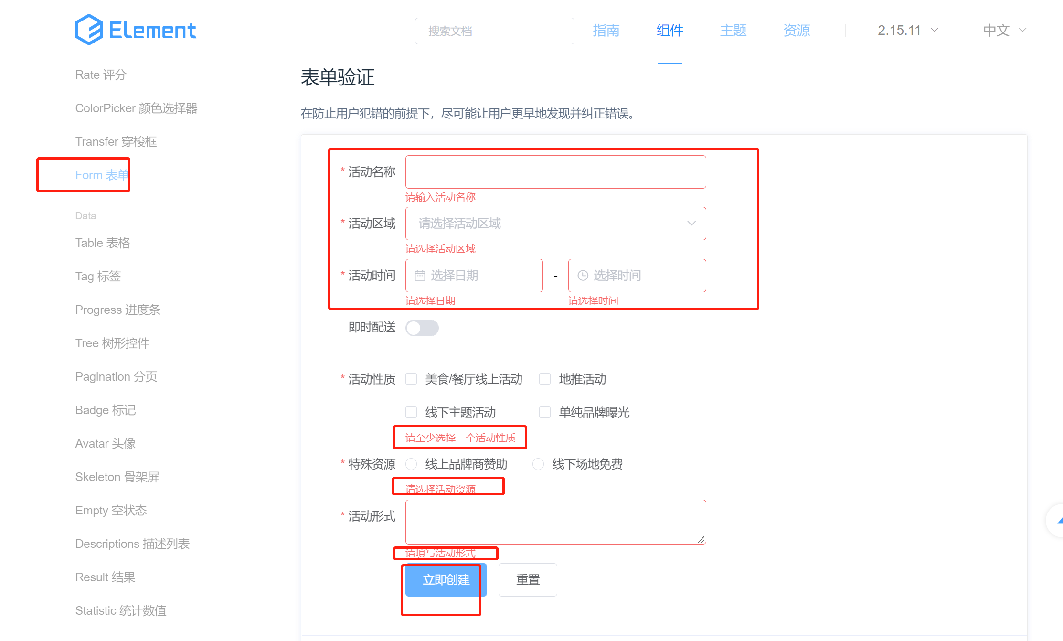This screenshot has height=641, width=1063.
Task: Click the clock icon in time picker
Action: coord(583,276)
